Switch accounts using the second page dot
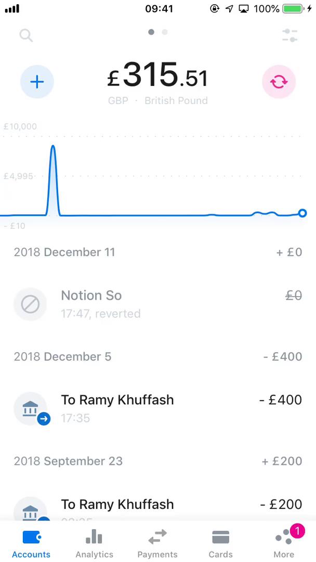 pyautogui.click(x=165, y=32)
